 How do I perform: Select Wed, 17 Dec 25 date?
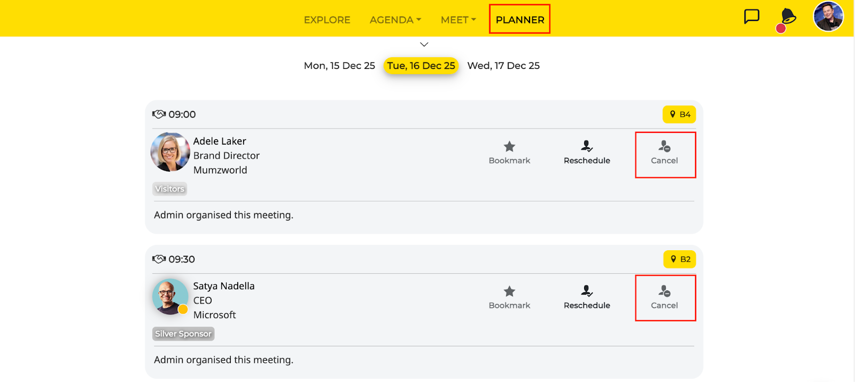(503, 66)
